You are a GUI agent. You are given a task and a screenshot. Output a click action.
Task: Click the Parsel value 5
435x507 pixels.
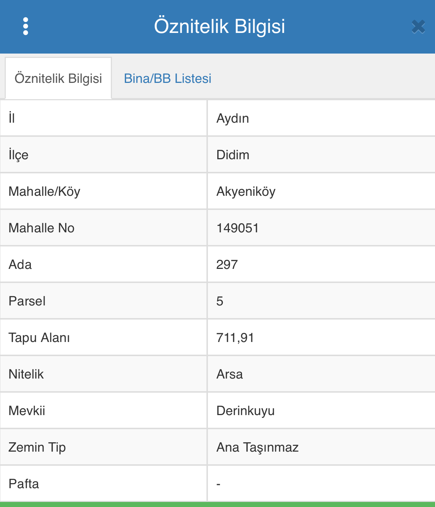[219, 301]
